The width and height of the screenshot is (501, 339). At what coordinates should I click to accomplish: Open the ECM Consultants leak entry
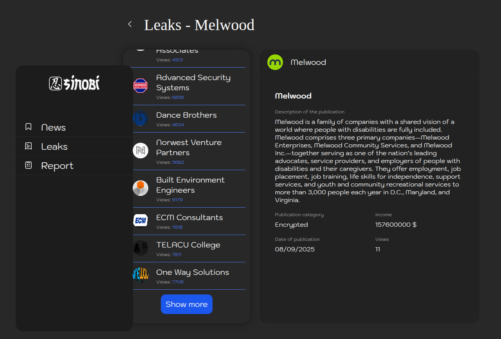[x=189, y=218]
